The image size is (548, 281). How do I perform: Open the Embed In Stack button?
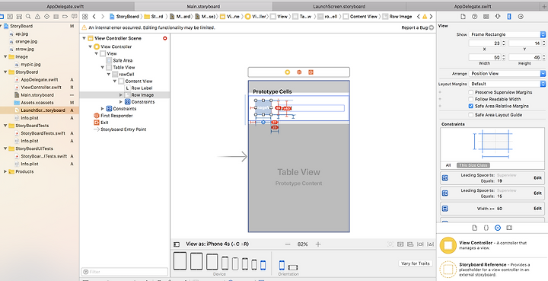(x=400, y=244)
